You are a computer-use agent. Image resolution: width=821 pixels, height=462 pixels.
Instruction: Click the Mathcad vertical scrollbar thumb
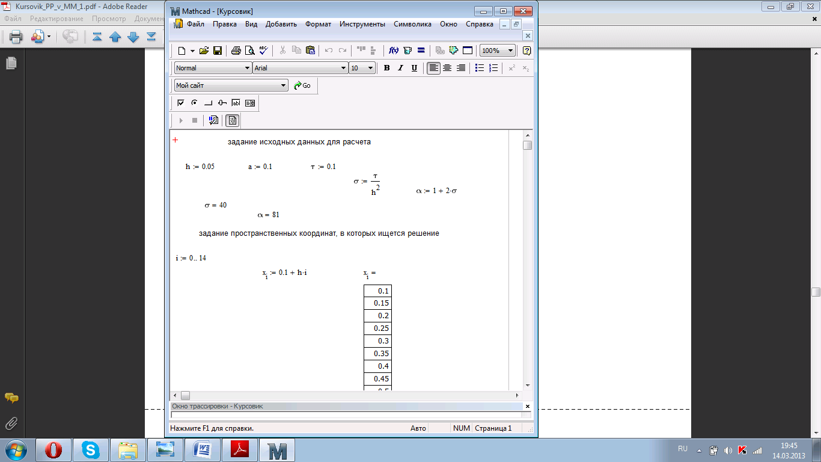[x=527, y=146]
